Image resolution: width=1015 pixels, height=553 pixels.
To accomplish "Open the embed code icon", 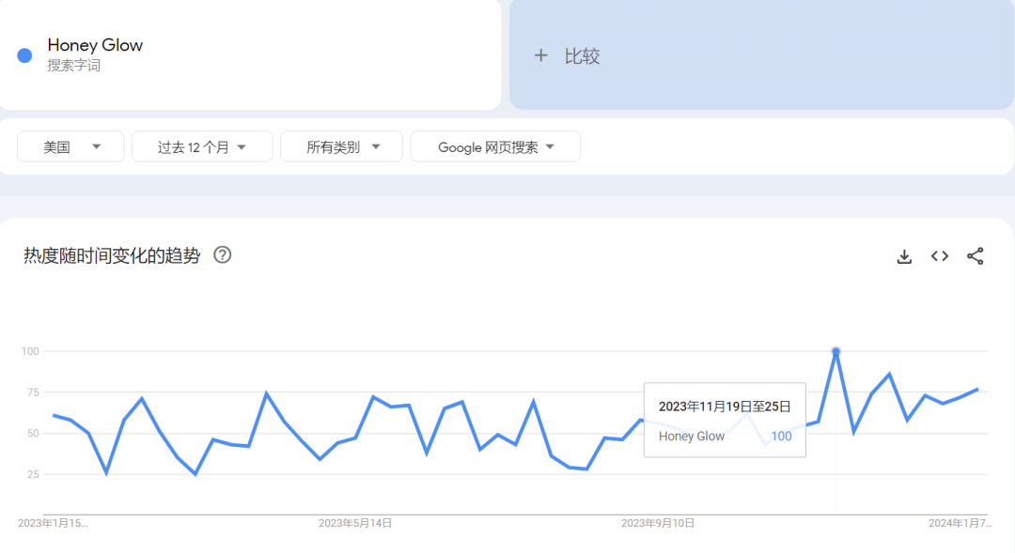I will coord(940,256).
